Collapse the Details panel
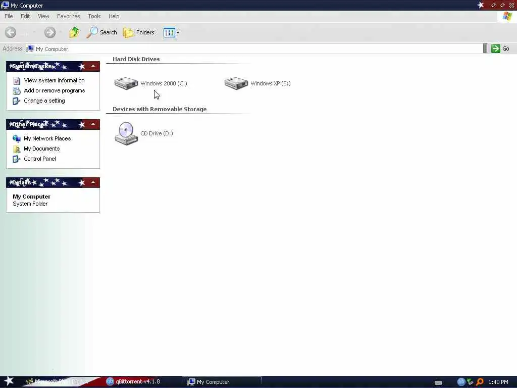 tap(93, 182)
